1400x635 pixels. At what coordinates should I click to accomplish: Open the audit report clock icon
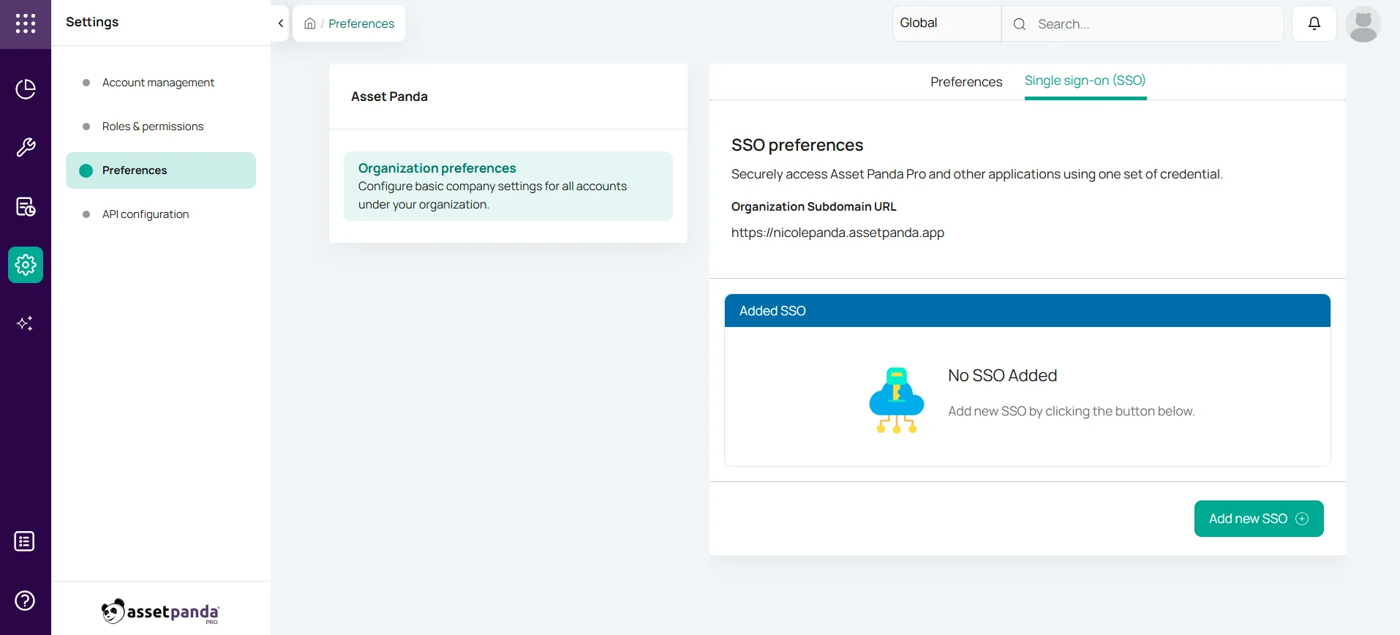(x=26, y=206)
